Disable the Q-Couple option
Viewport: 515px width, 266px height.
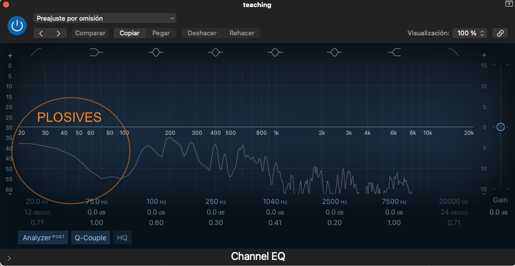click(x=90, y=238)
